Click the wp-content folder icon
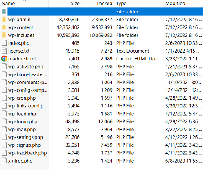 pos(4,27)
